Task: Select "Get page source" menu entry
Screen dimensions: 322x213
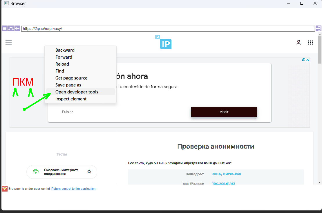Action: click(x=71, y=78)
